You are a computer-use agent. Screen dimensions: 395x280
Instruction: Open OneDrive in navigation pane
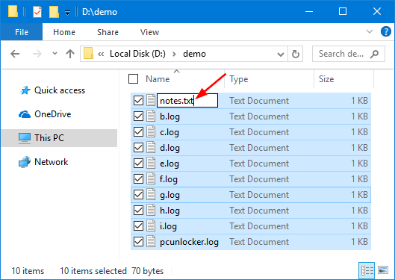45,114
